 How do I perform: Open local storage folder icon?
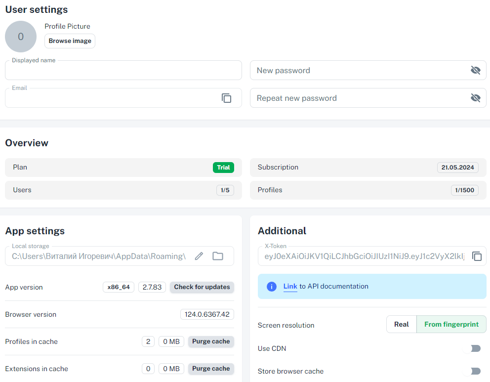[x=218, y=256]
